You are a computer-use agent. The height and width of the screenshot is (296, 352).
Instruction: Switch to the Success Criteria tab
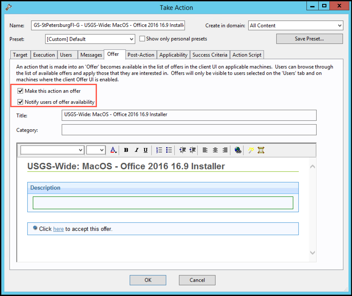(x=210, y=55)
